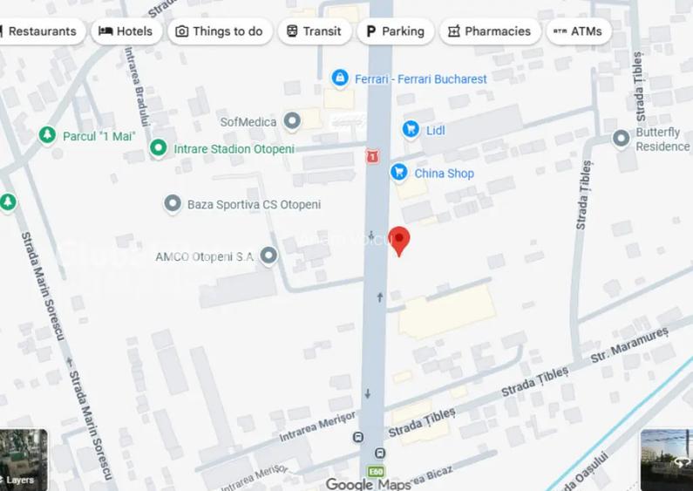
Task: Click the SofMedica gray place marker
Action: (x=292, y=120)
